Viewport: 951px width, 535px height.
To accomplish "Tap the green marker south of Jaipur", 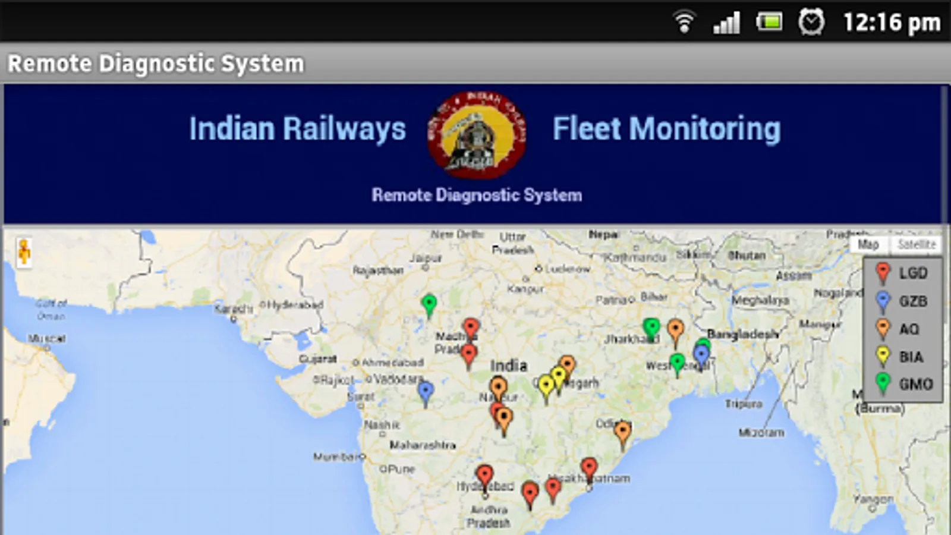I will pyautogui.click(x=429, y=305).
